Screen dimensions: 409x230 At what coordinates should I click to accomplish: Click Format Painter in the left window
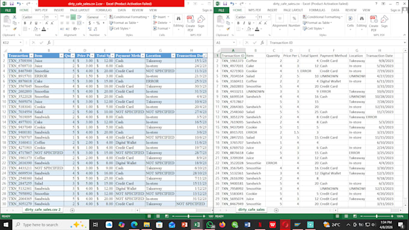(x=15, y=29)
